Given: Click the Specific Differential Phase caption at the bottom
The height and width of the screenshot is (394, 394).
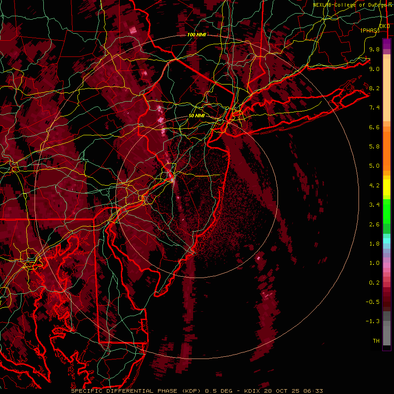Looking at the screenshot, I should [197, 391].
